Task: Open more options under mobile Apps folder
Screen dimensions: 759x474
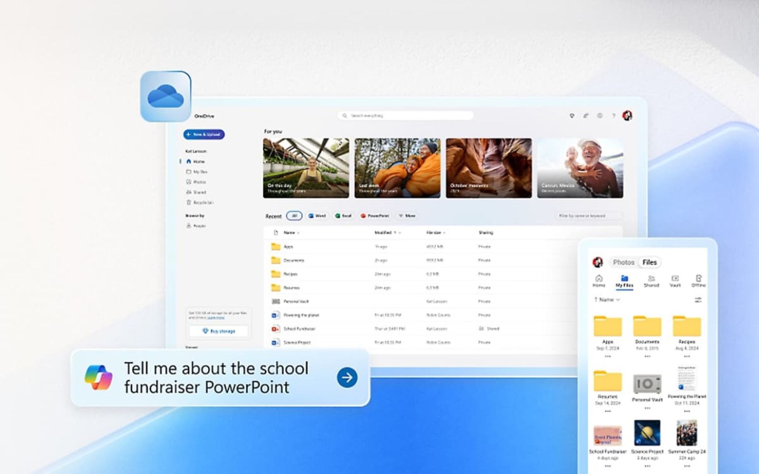Action: click(x=608, y=356)
